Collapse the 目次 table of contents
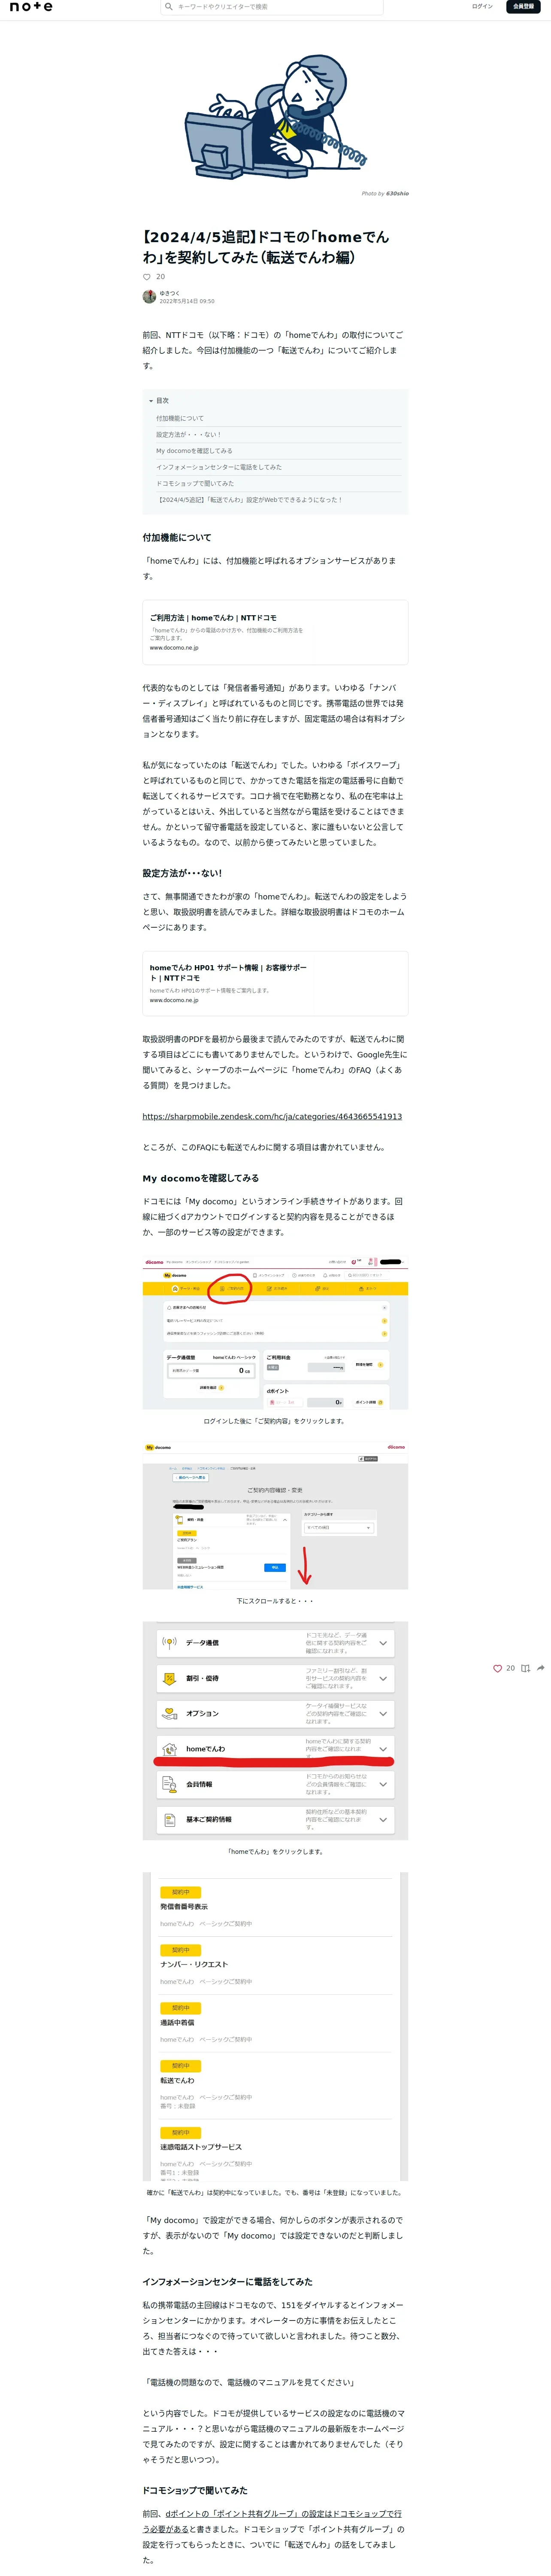This screenshot has height=2576, width=551. click(x=159, y=401)
